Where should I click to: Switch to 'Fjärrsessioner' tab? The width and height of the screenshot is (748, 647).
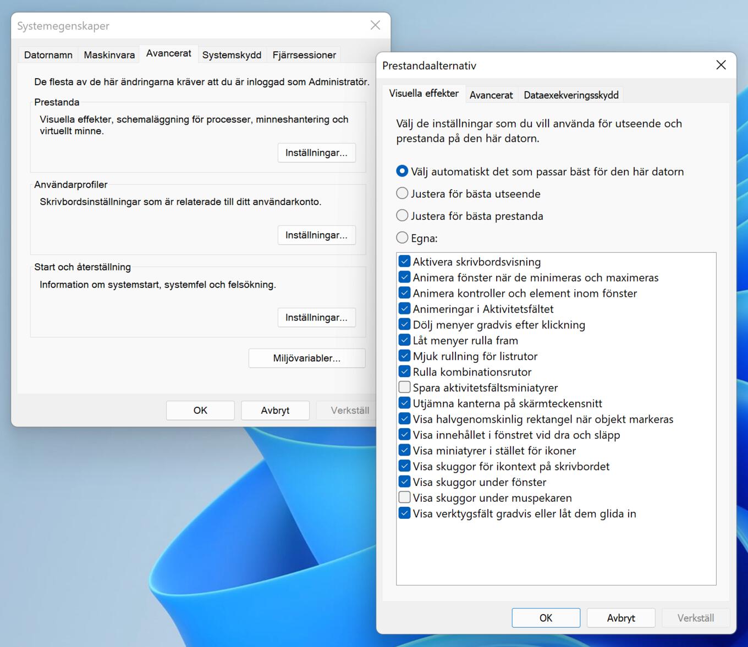[304, 55]
